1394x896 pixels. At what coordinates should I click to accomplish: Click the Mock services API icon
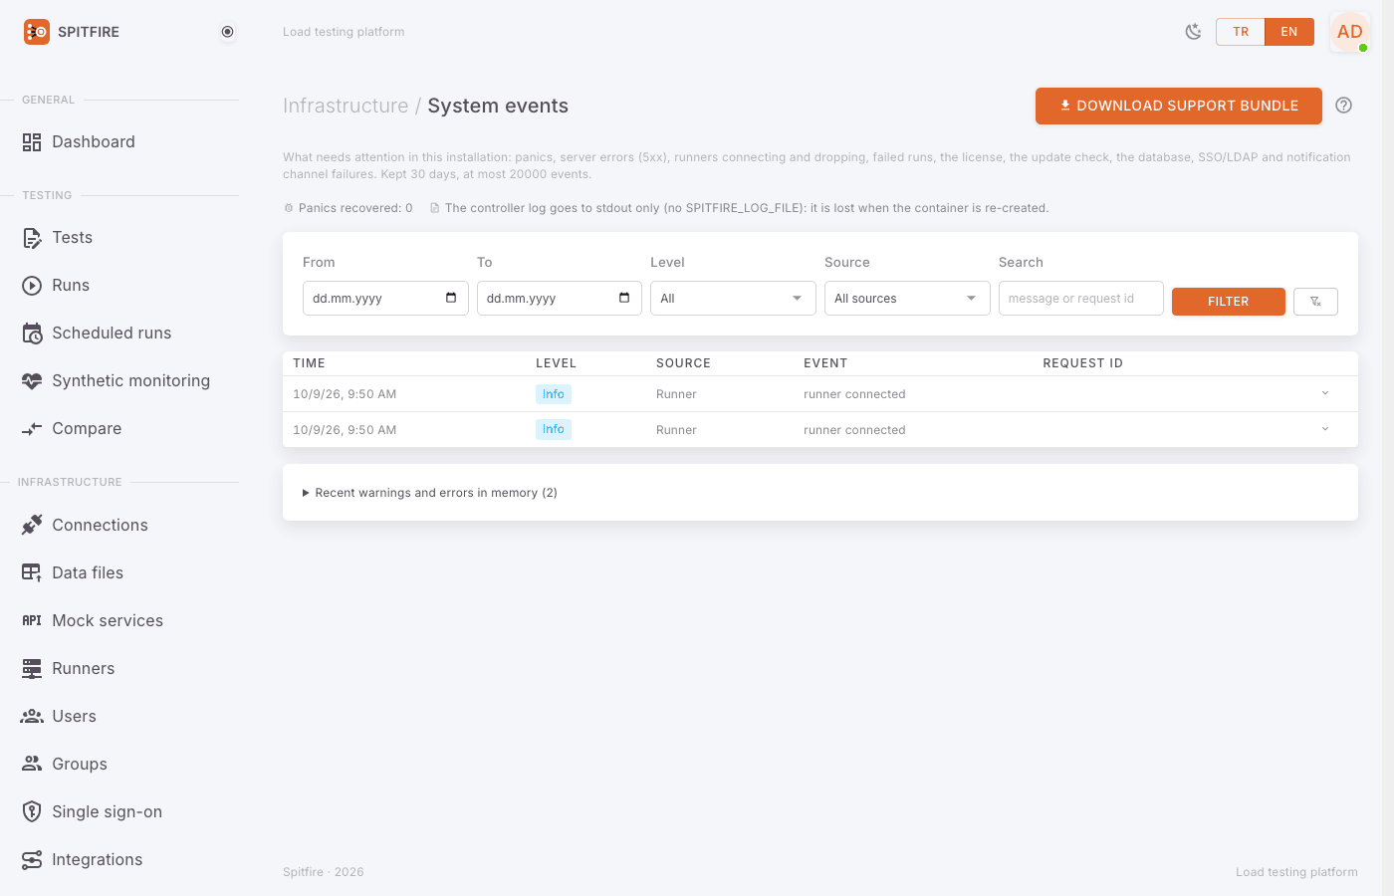(32, 620)
